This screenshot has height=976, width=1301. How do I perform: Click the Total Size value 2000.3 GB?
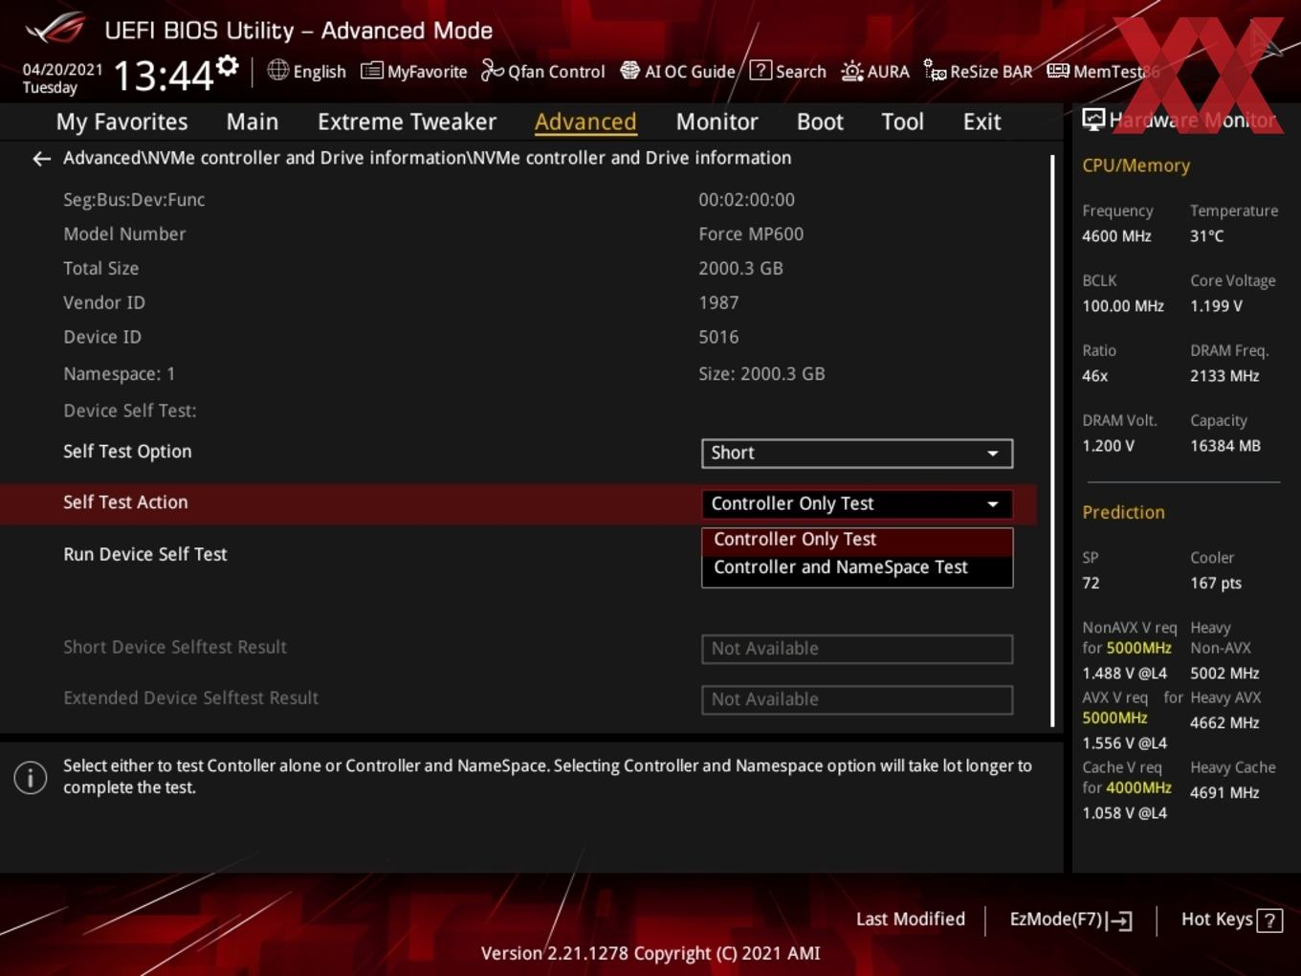pos(740,269)
